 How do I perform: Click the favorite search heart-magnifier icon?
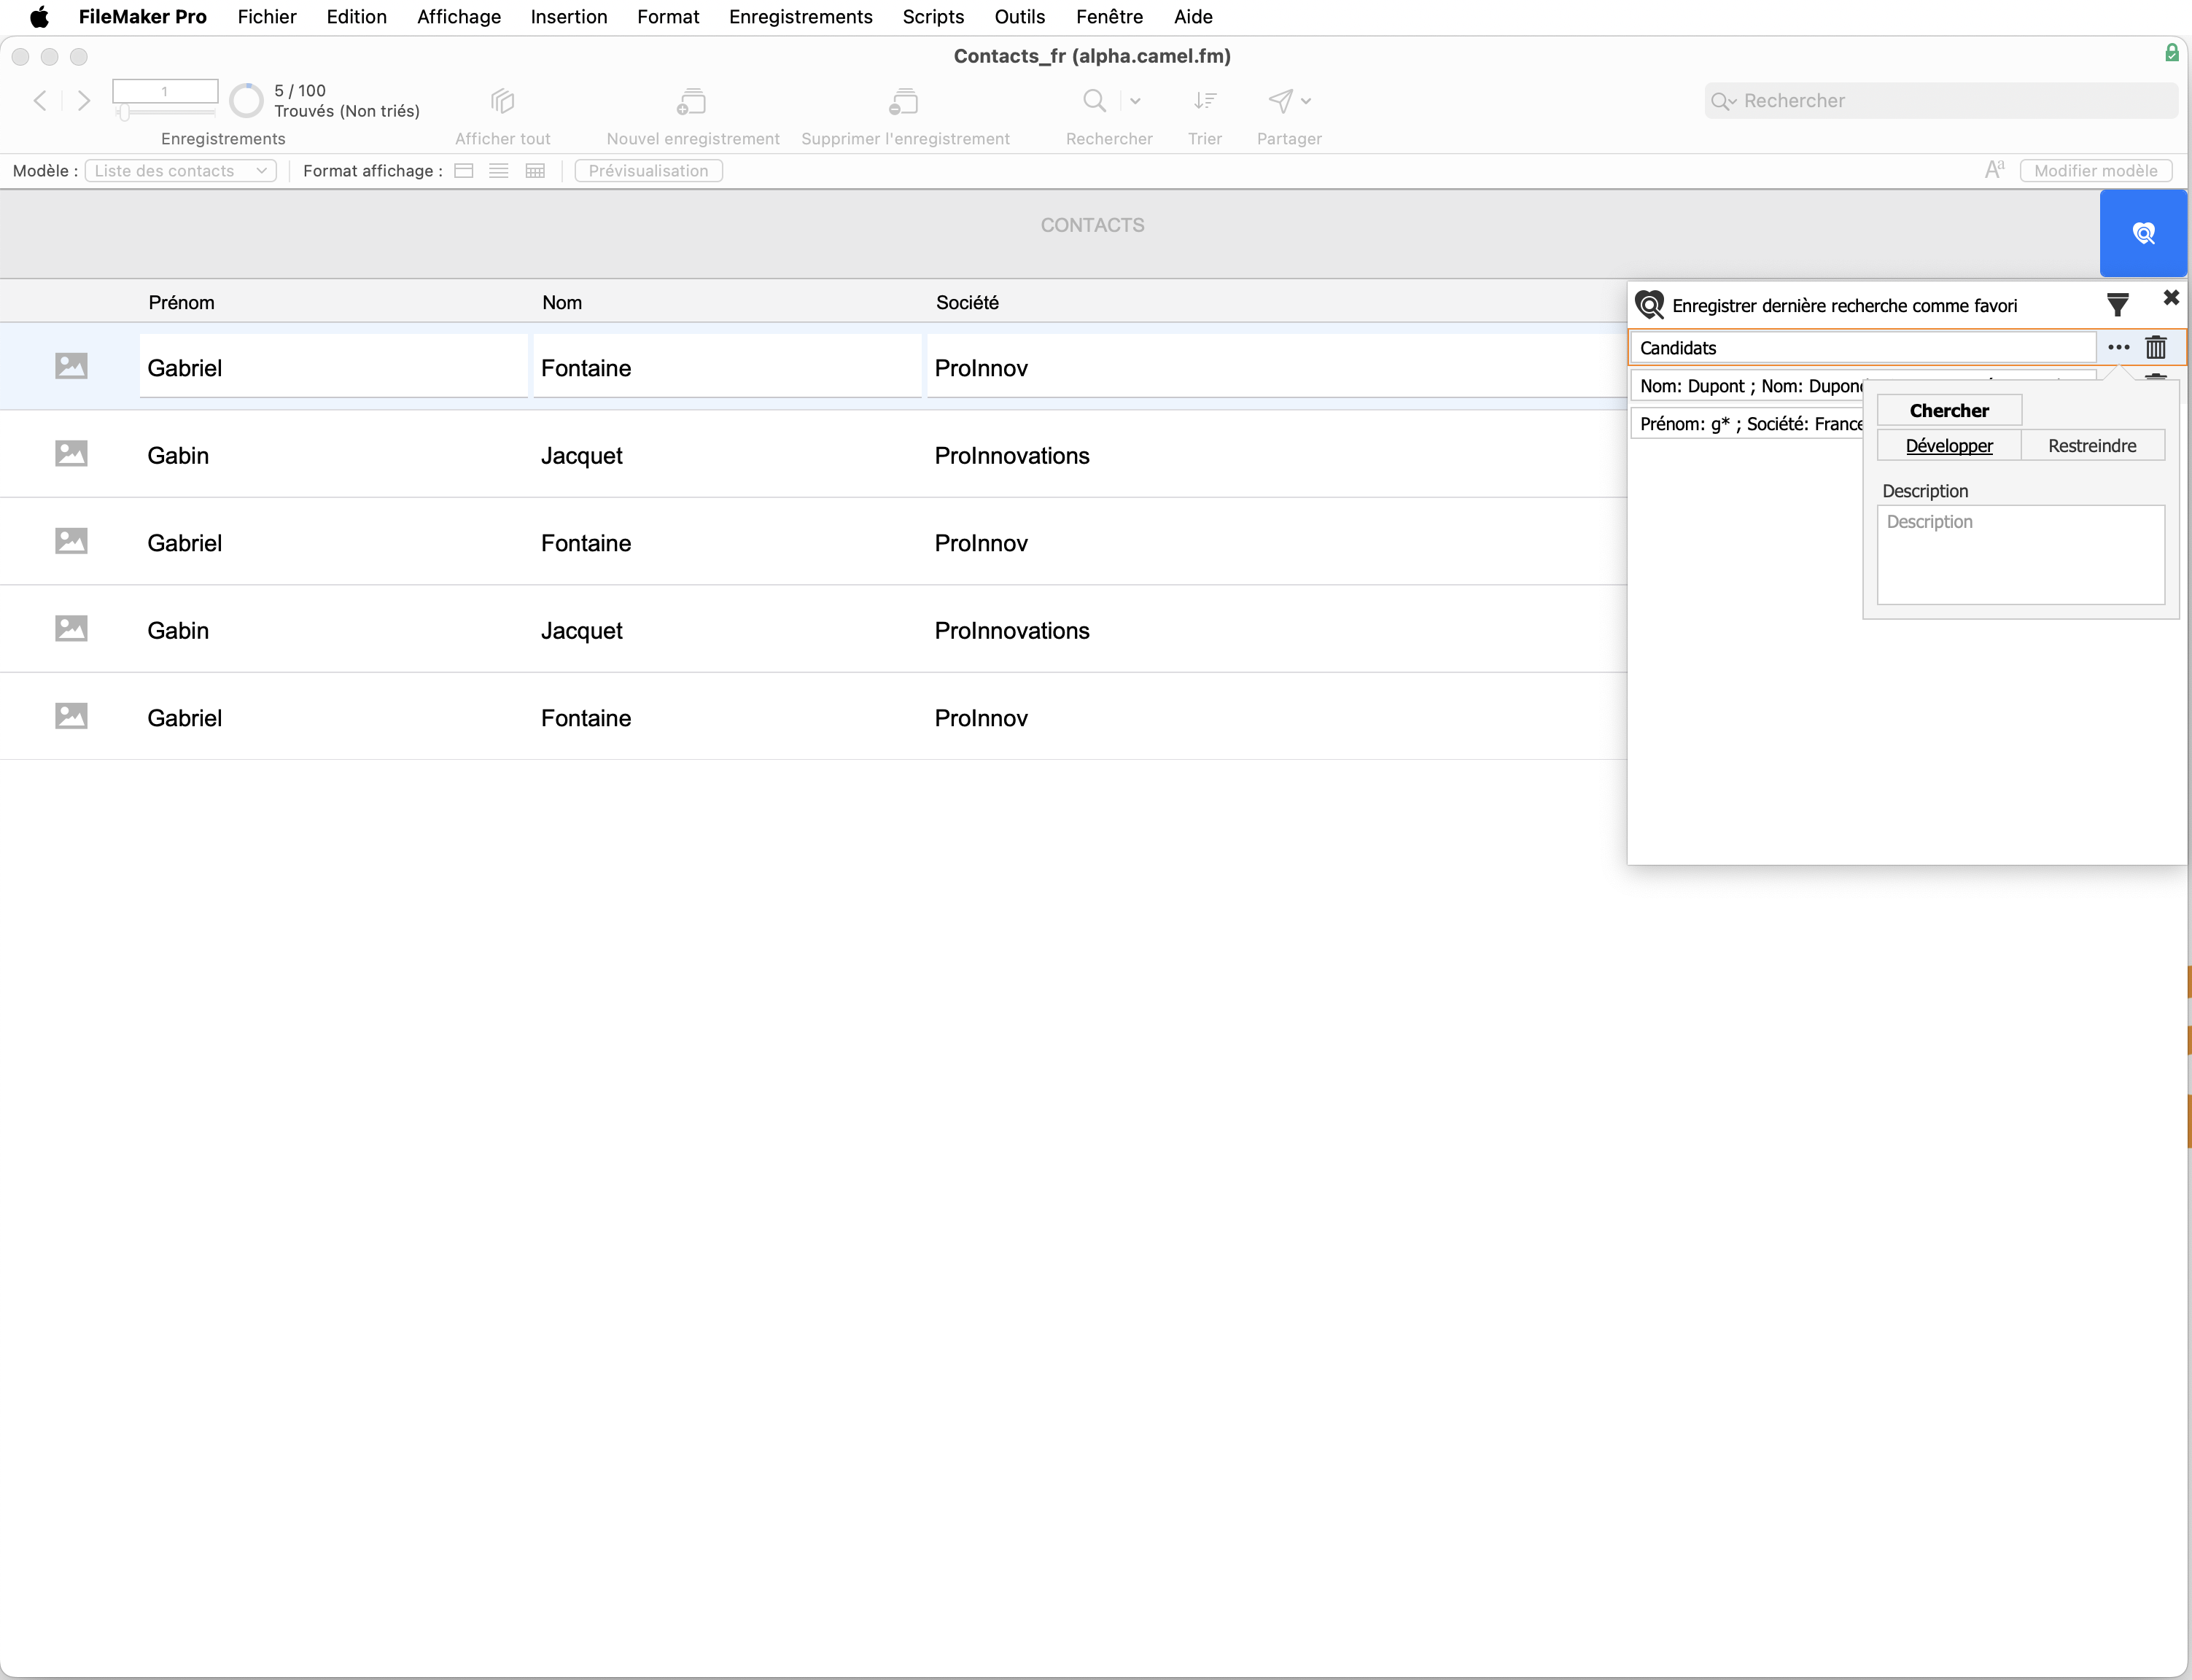pyautogui.click(x=1649, y=304)
